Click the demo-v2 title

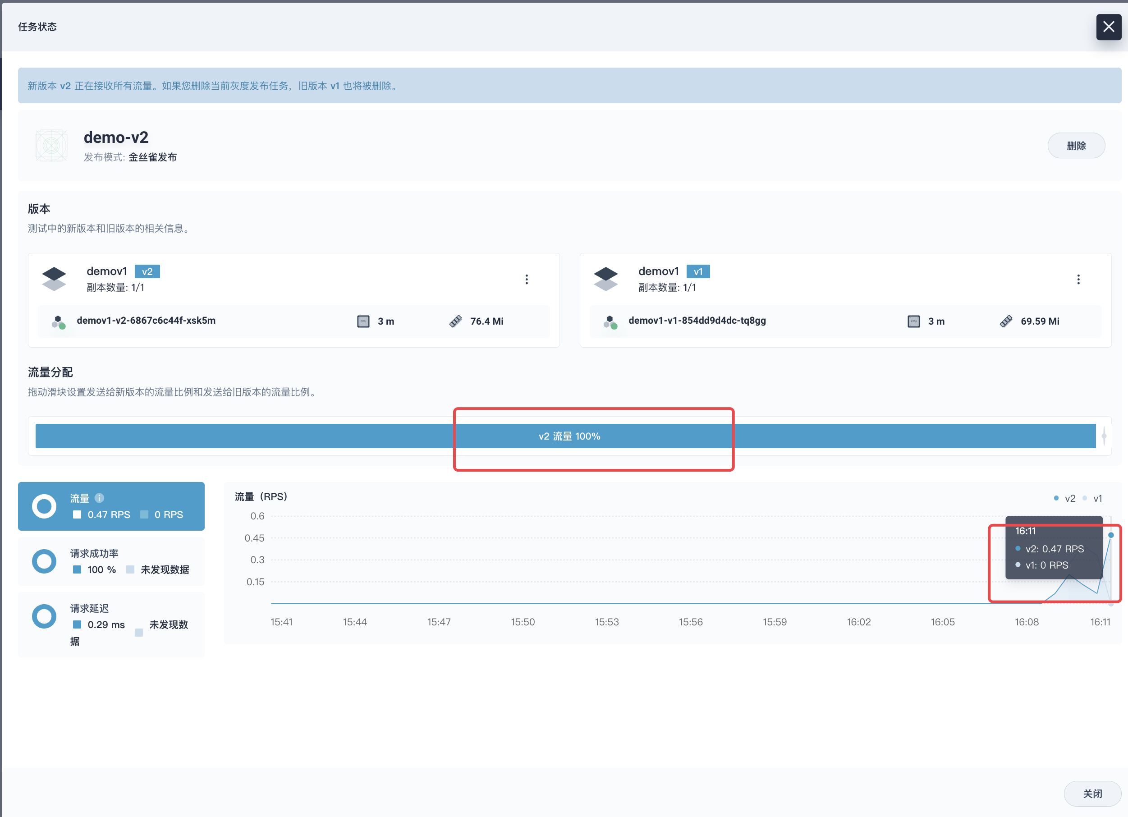point(116,137)
